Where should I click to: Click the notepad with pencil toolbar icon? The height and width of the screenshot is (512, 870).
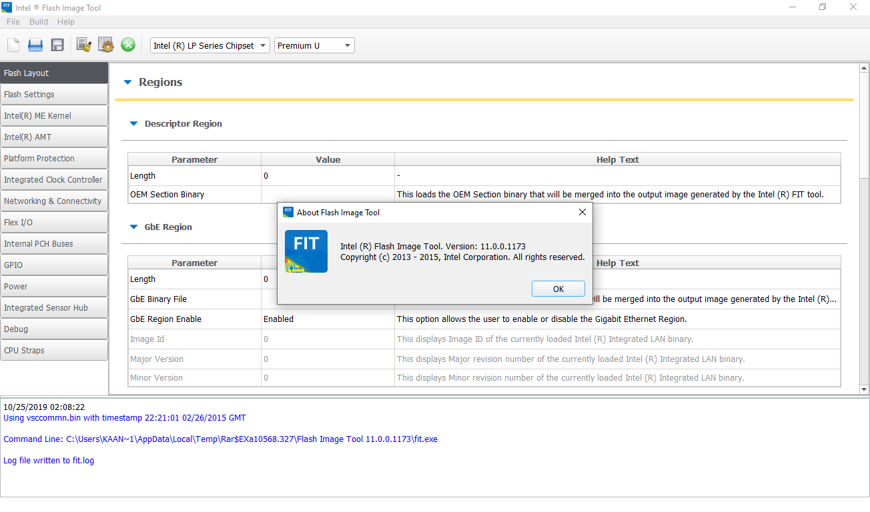(84, 45)
